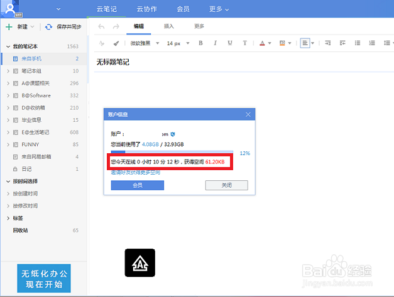Apply the text highlight color
This screenshot has height=297, width=394.
coord(282,43)
